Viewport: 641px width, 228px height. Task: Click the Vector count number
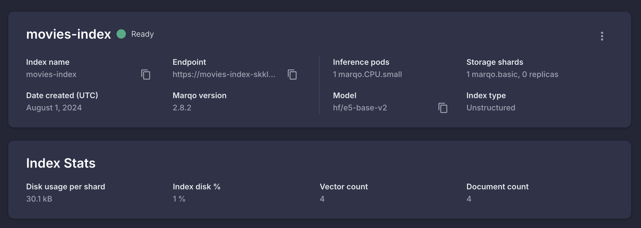322,199
